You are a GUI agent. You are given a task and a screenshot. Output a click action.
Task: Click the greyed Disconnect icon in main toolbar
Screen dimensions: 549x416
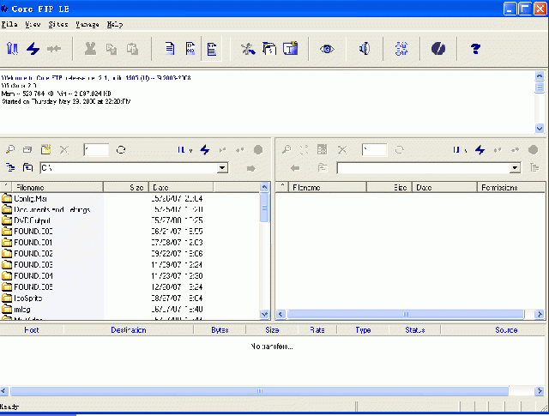(x=54, y=49)
